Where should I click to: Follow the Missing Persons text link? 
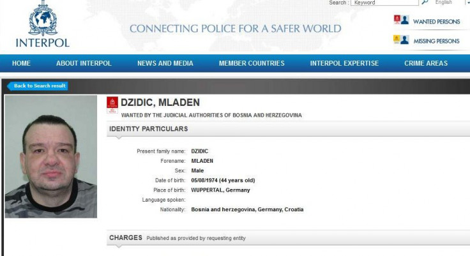pos(436,41)
